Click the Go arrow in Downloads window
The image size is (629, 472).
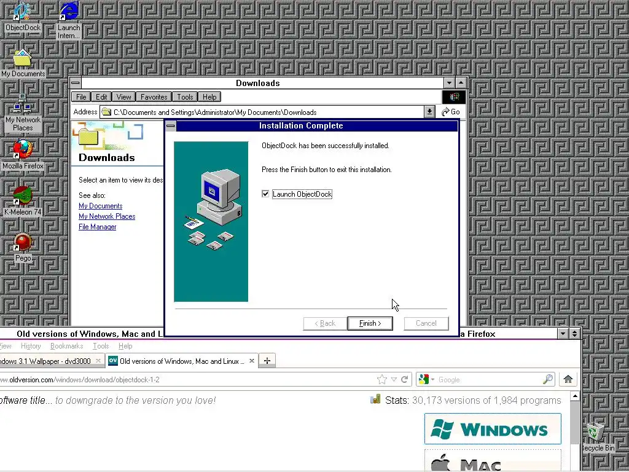[x=451, y=112]
